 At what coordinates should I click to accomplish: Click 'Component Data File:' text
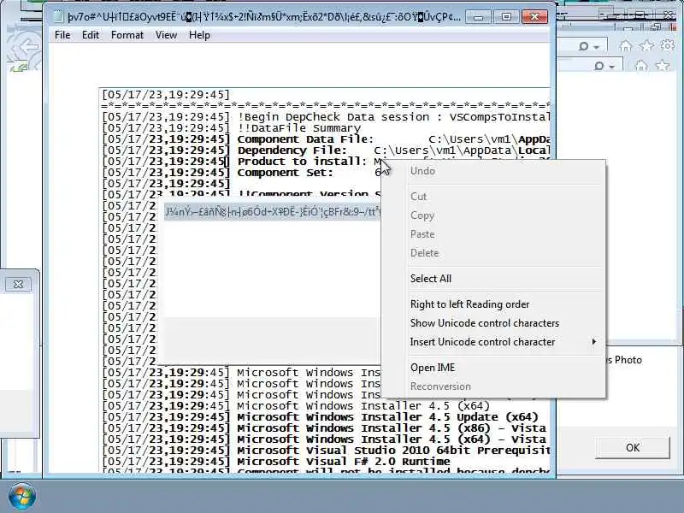(305, 139)
